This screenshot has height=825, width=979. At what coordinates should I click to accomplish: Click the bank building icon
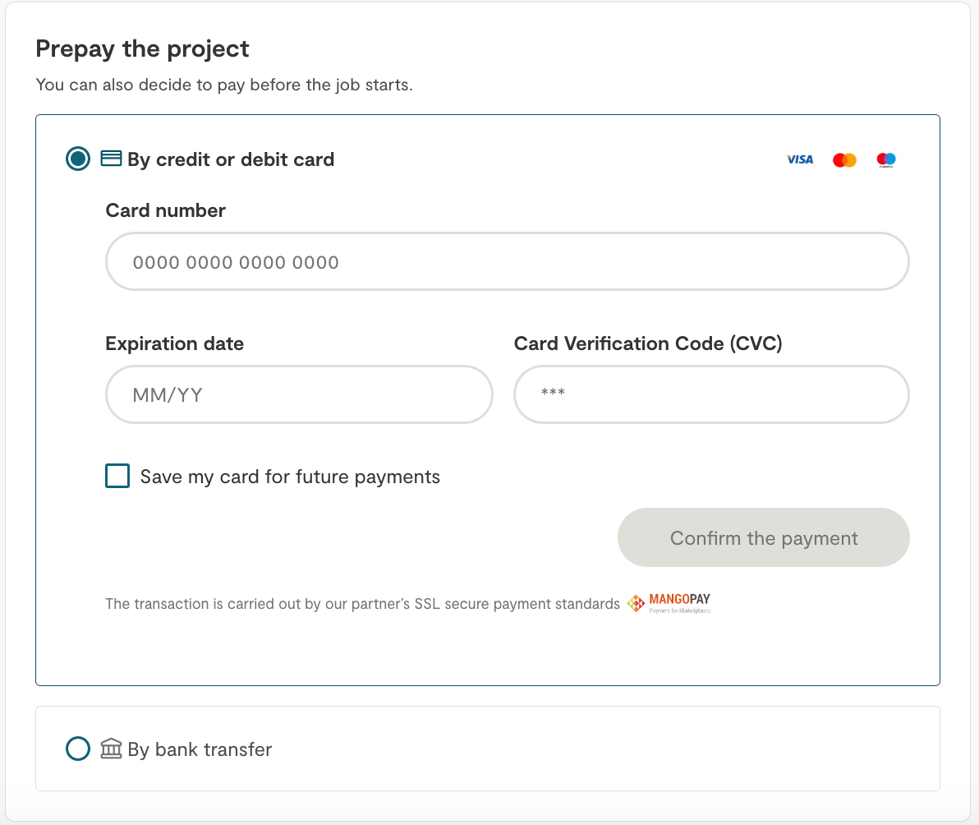111,749
